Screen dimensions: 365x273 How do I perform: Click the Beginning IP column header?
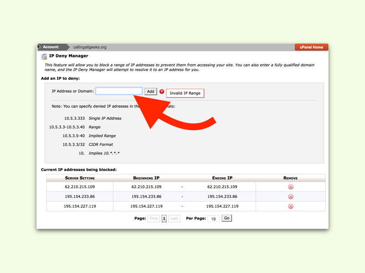(x=146, y=178)
